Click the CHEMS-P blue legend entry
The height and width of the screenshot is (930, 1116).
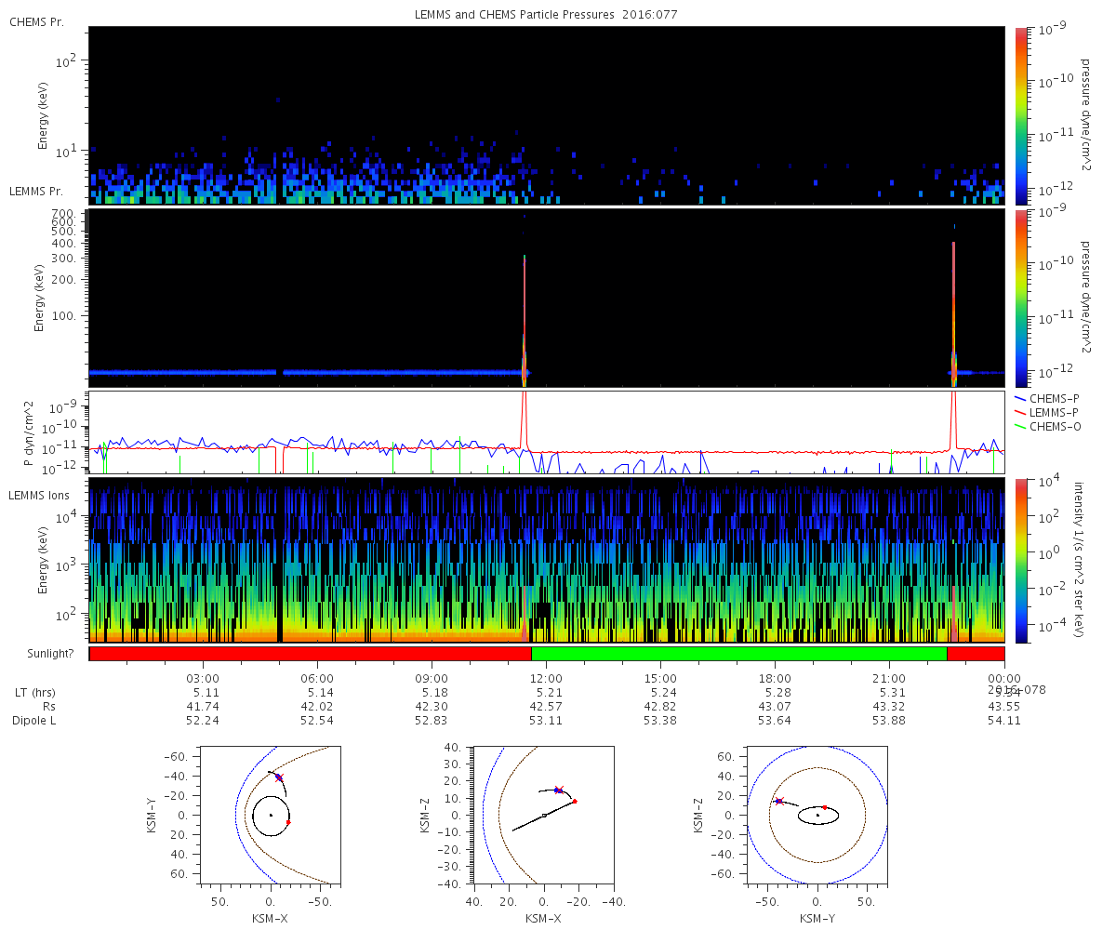pyautogui.click(x=1046, y=398)
